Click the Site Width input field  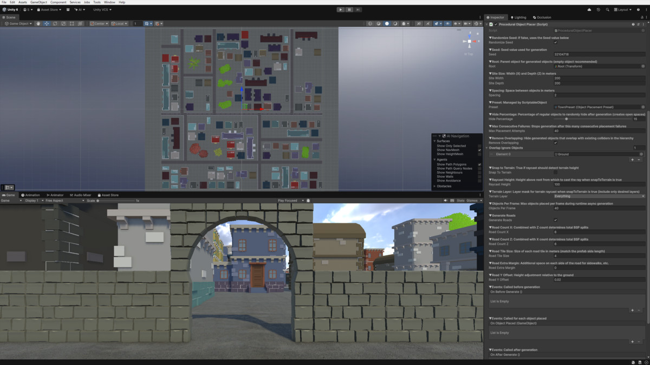point(600,78)
